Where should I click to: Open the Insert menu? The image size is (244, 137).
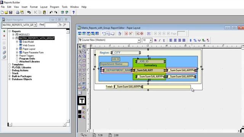tap(24, 7)
